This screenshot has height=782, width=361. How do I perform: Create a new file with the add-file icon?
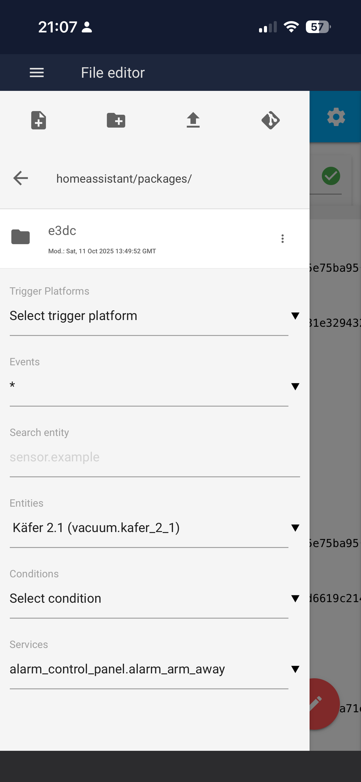[39, 120]
